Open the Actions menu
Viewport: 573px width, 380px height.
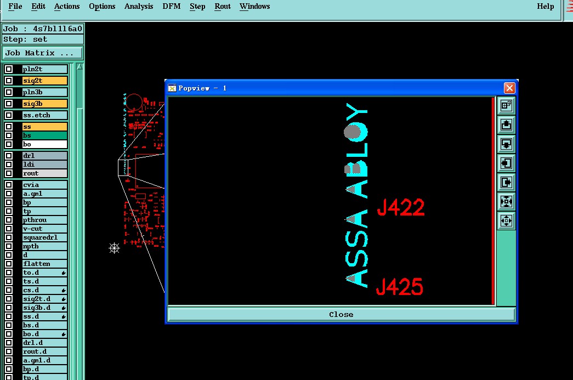coord(67,6)
